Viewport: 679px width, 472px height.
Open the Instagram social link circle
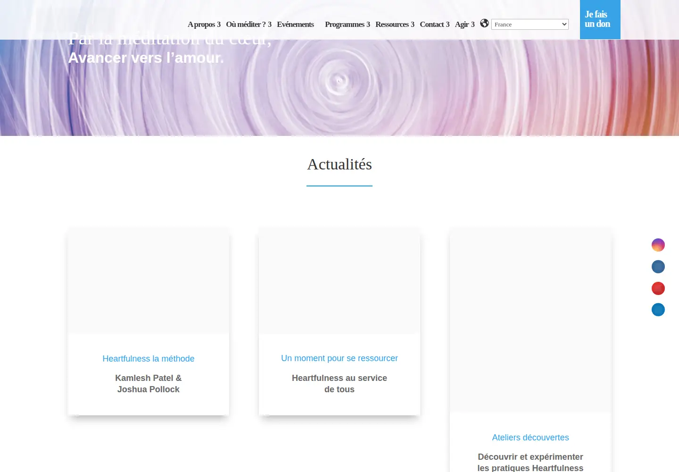658,245
